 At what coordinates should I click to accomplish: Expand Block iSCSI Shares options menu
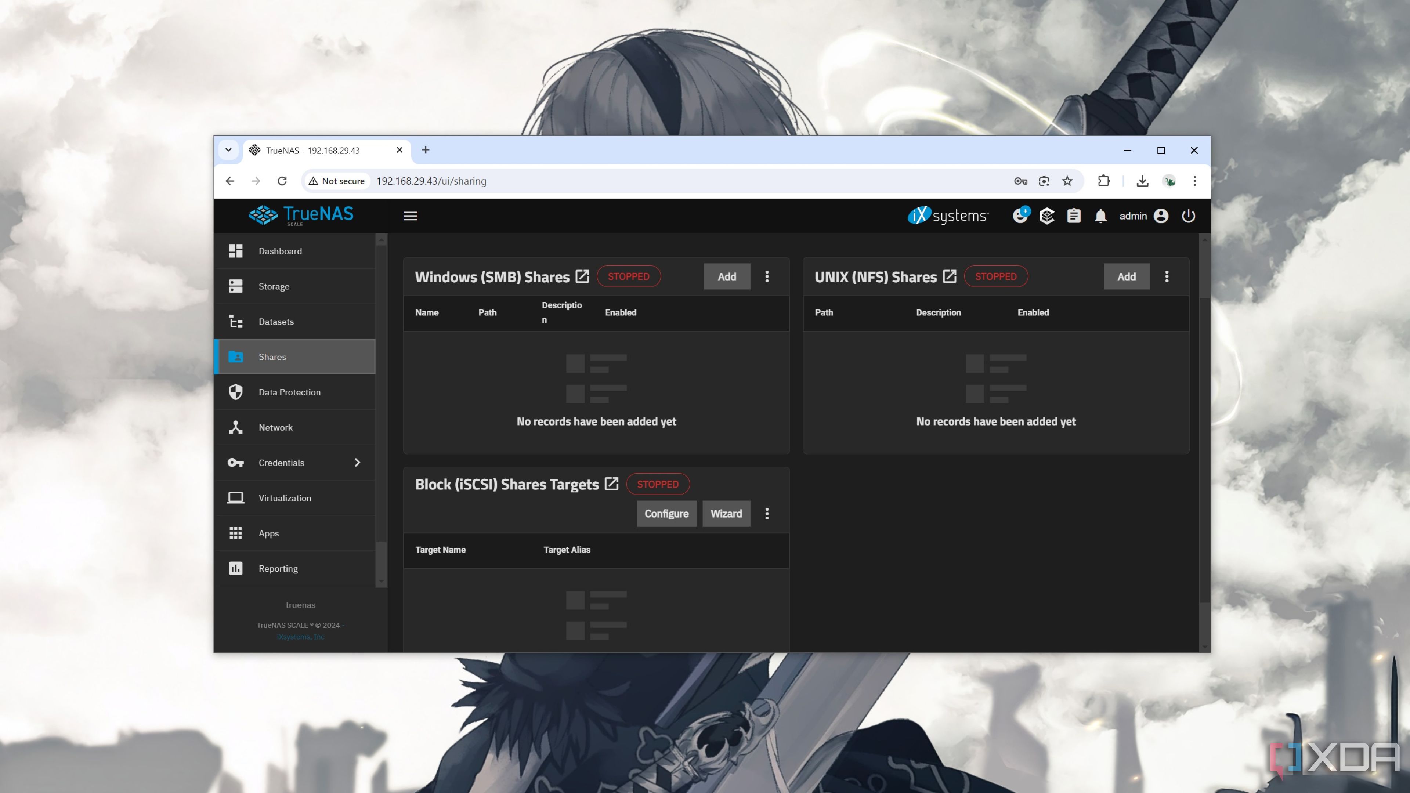point(767,513)
